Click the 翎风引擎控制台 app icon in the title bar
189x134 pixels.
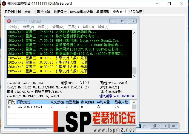pyautogui.click(x=4, y=4)
